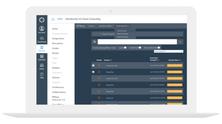Select student name burg, ryan in lowercase
Viewport: 222px width, 124px height.
coord(110,98)
